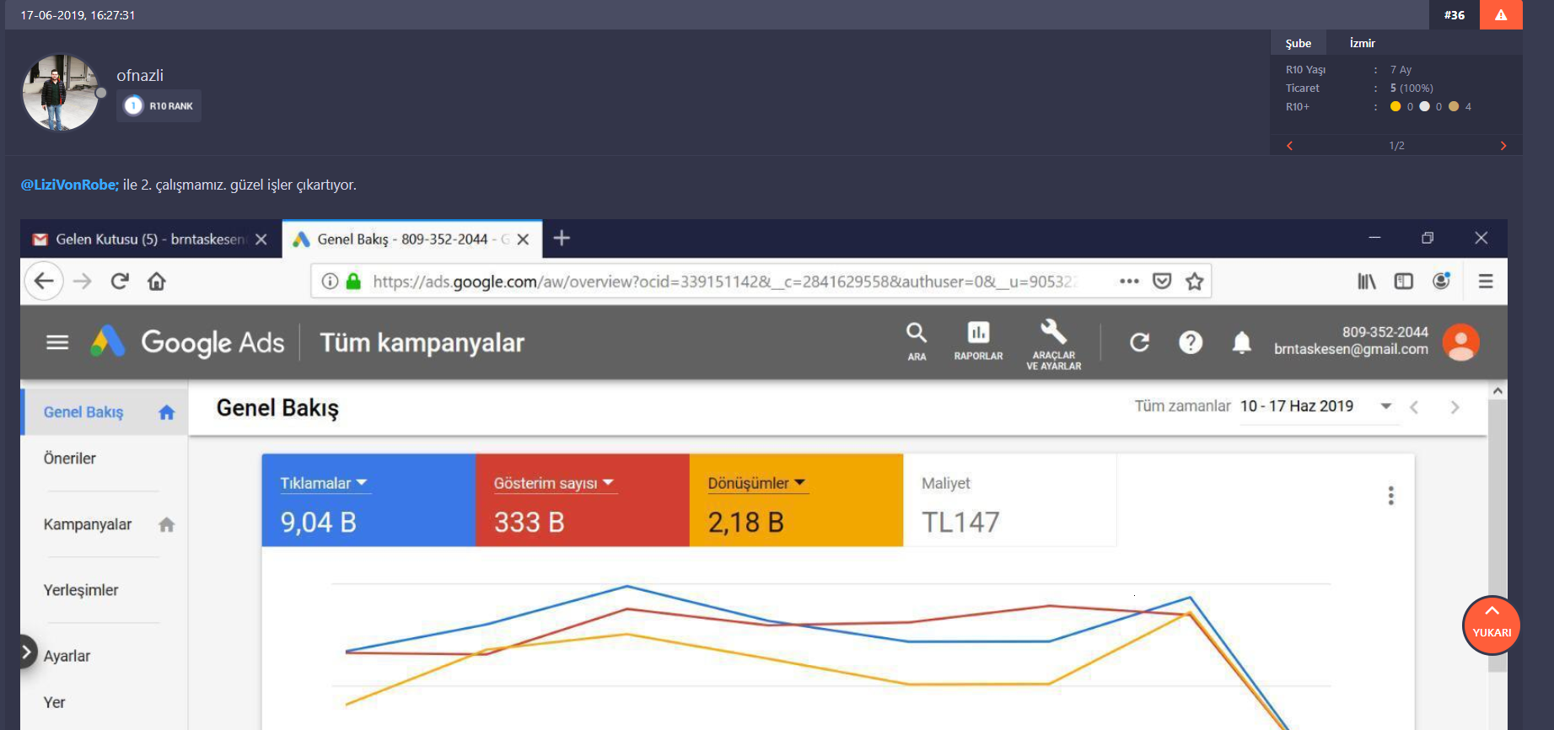Open Öneriler in the sidebar
Screen dimensions: 1554x730
70,459
